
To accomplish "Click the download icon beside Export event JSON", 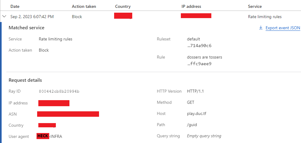I will click(261, 28).
